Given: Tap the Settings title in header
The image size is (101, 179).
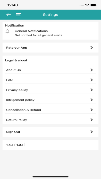Looking at the screenshot, I should 50,15.
